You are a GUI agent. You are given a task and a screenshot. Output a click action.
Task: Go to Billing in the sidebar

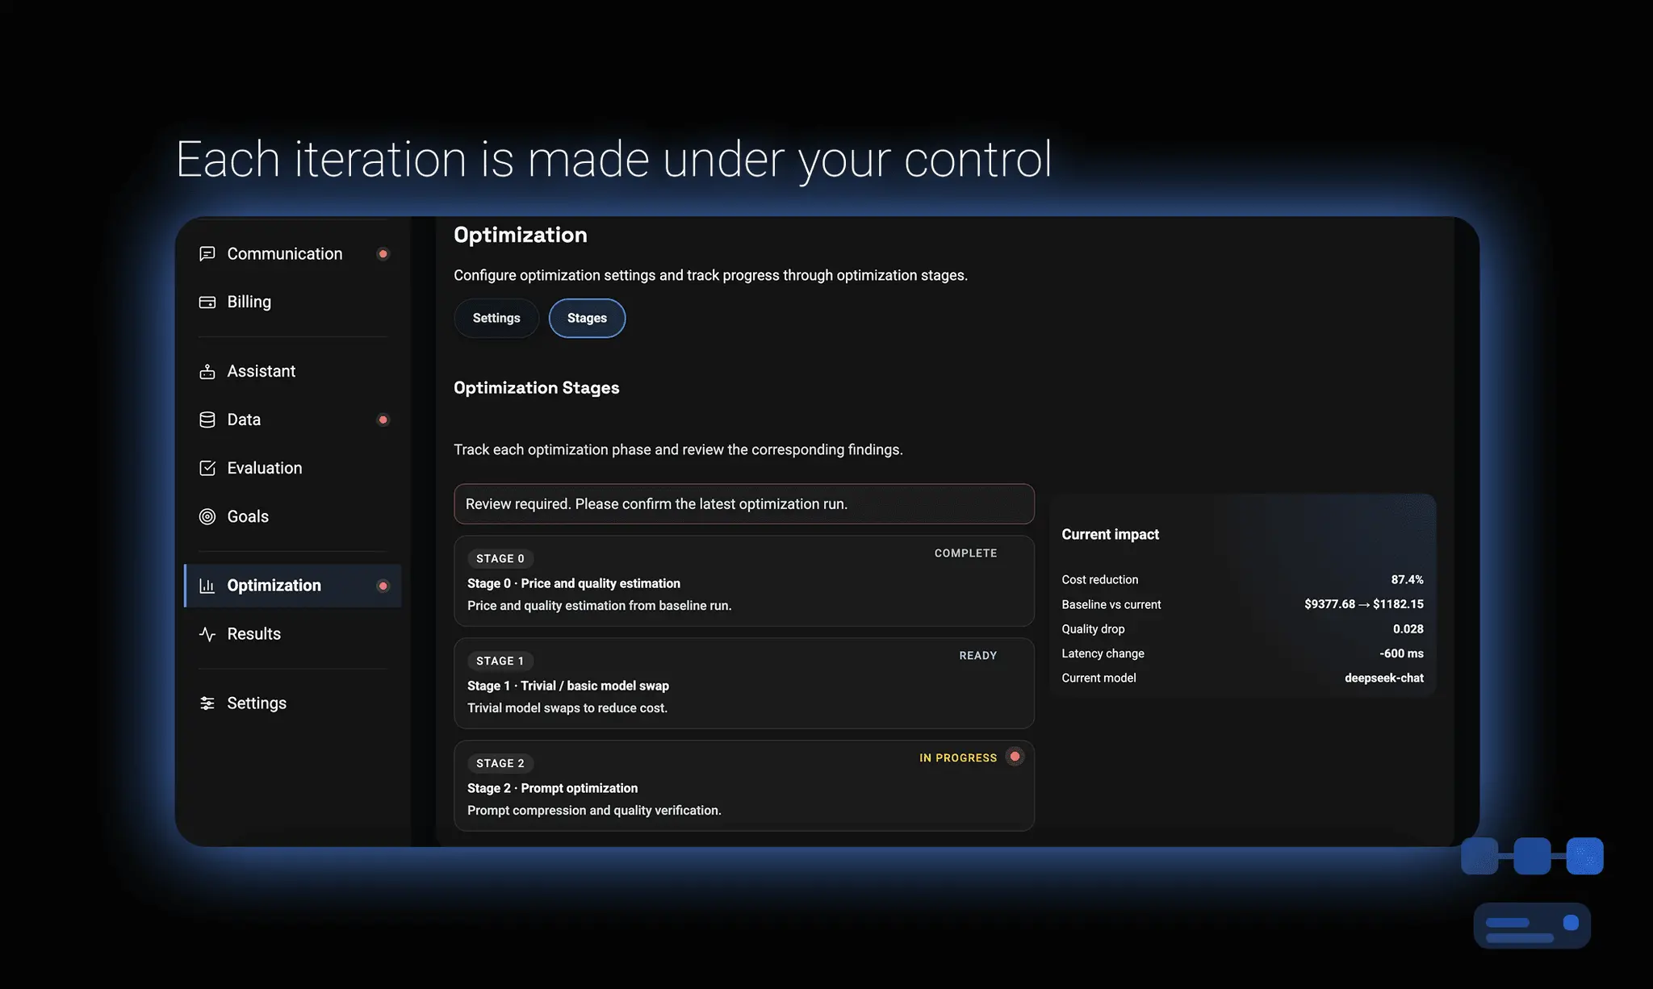293,303
